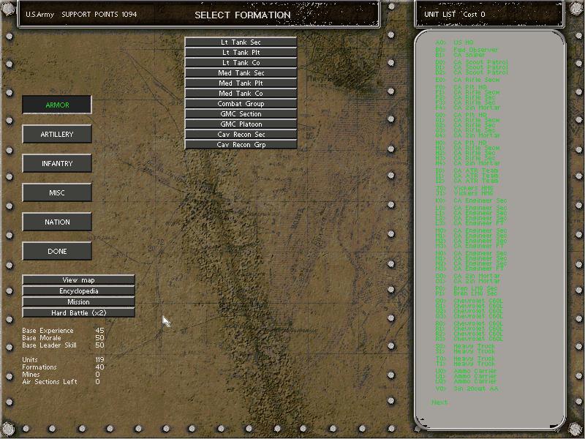
Task: Open the MISC category
Action: (x=57, y=192)
